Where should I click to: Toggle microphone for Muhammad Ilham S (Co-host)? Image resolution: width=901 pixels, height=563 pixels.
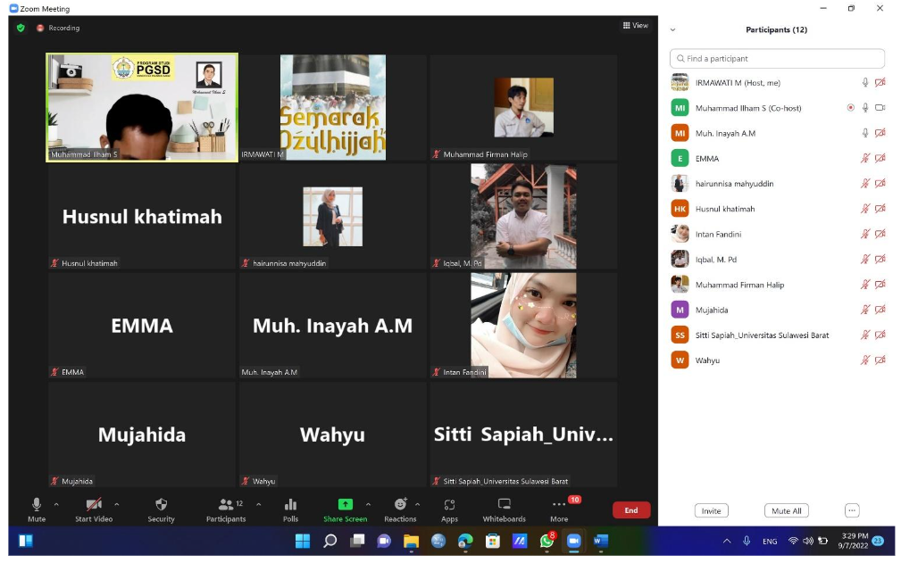pos(864,108)
